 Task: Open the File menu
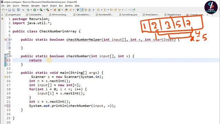click(x=3, y=6)
